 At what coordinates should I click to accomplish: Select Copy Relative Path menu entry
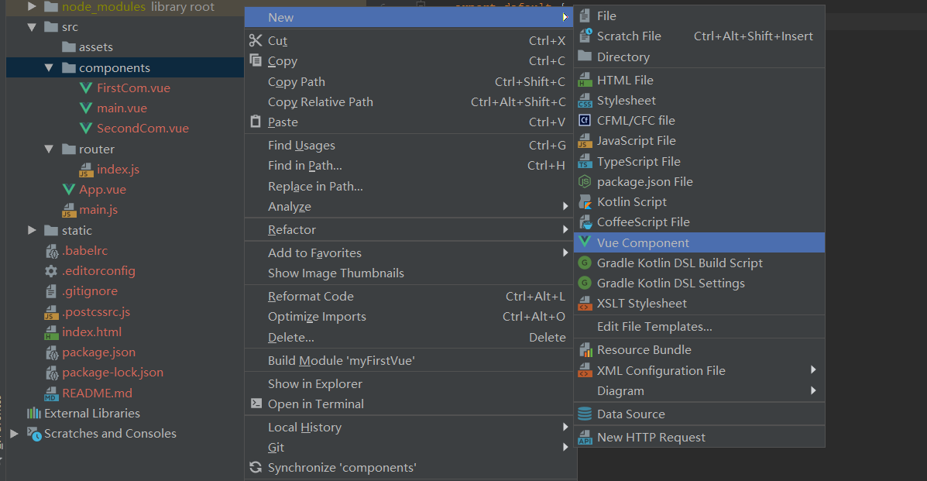pos(320,102)
